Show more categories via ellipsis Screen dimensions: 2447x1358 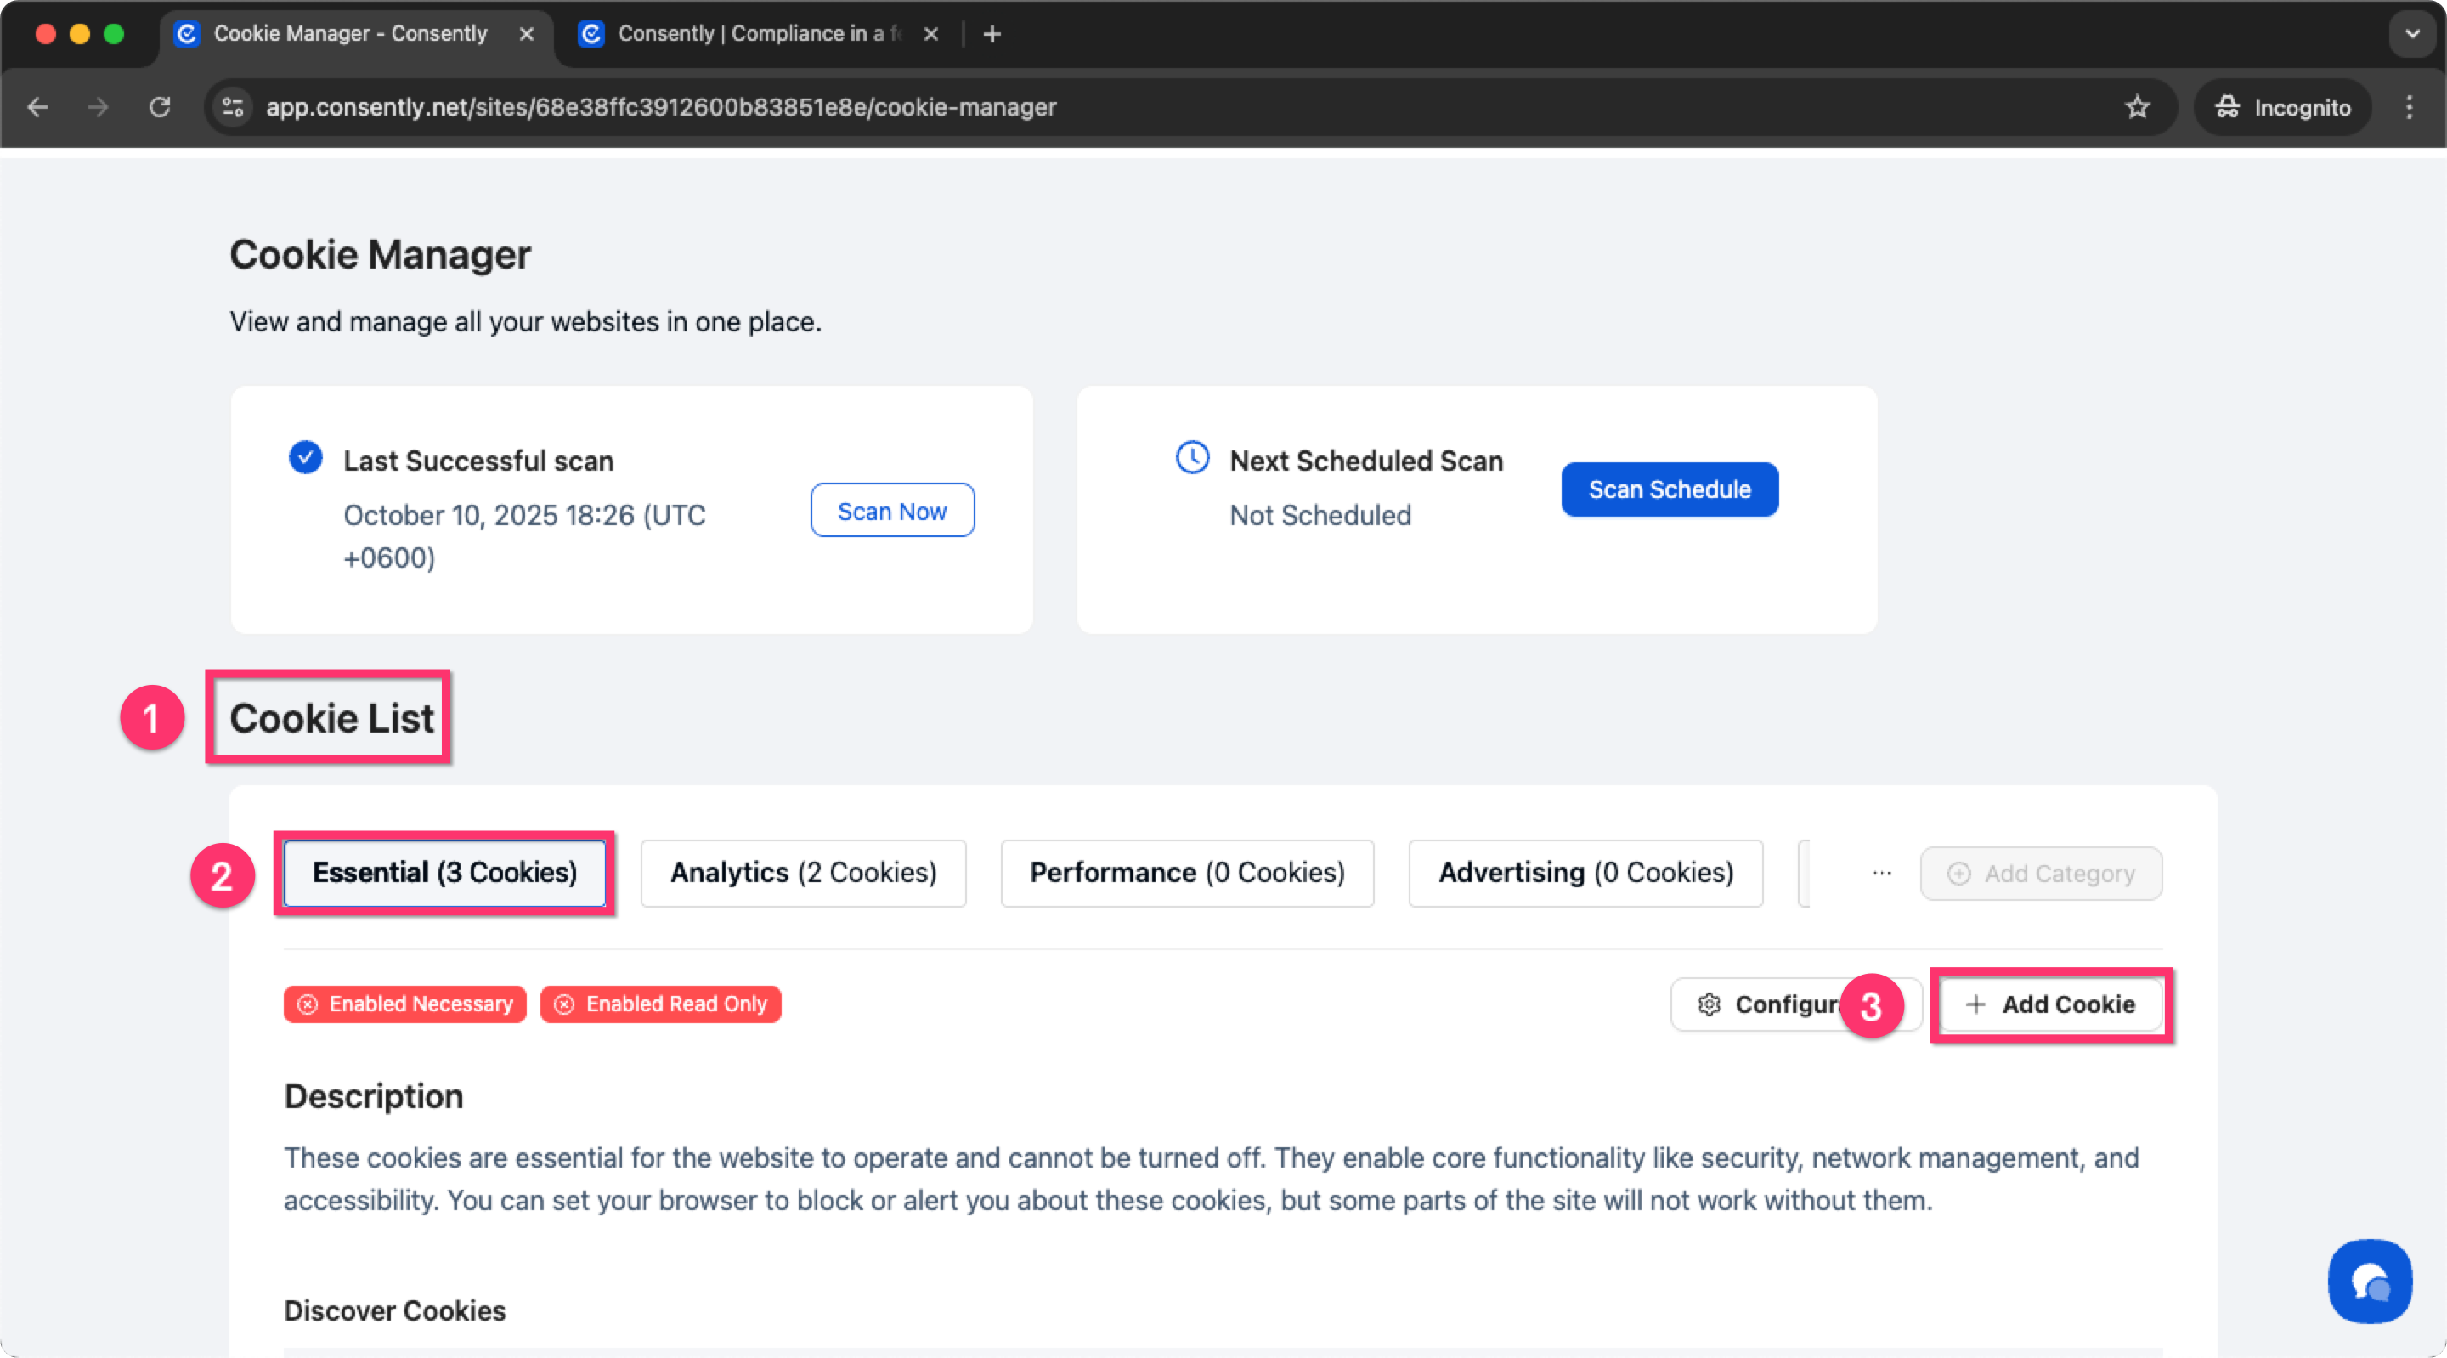click(x=1882, y=874)
